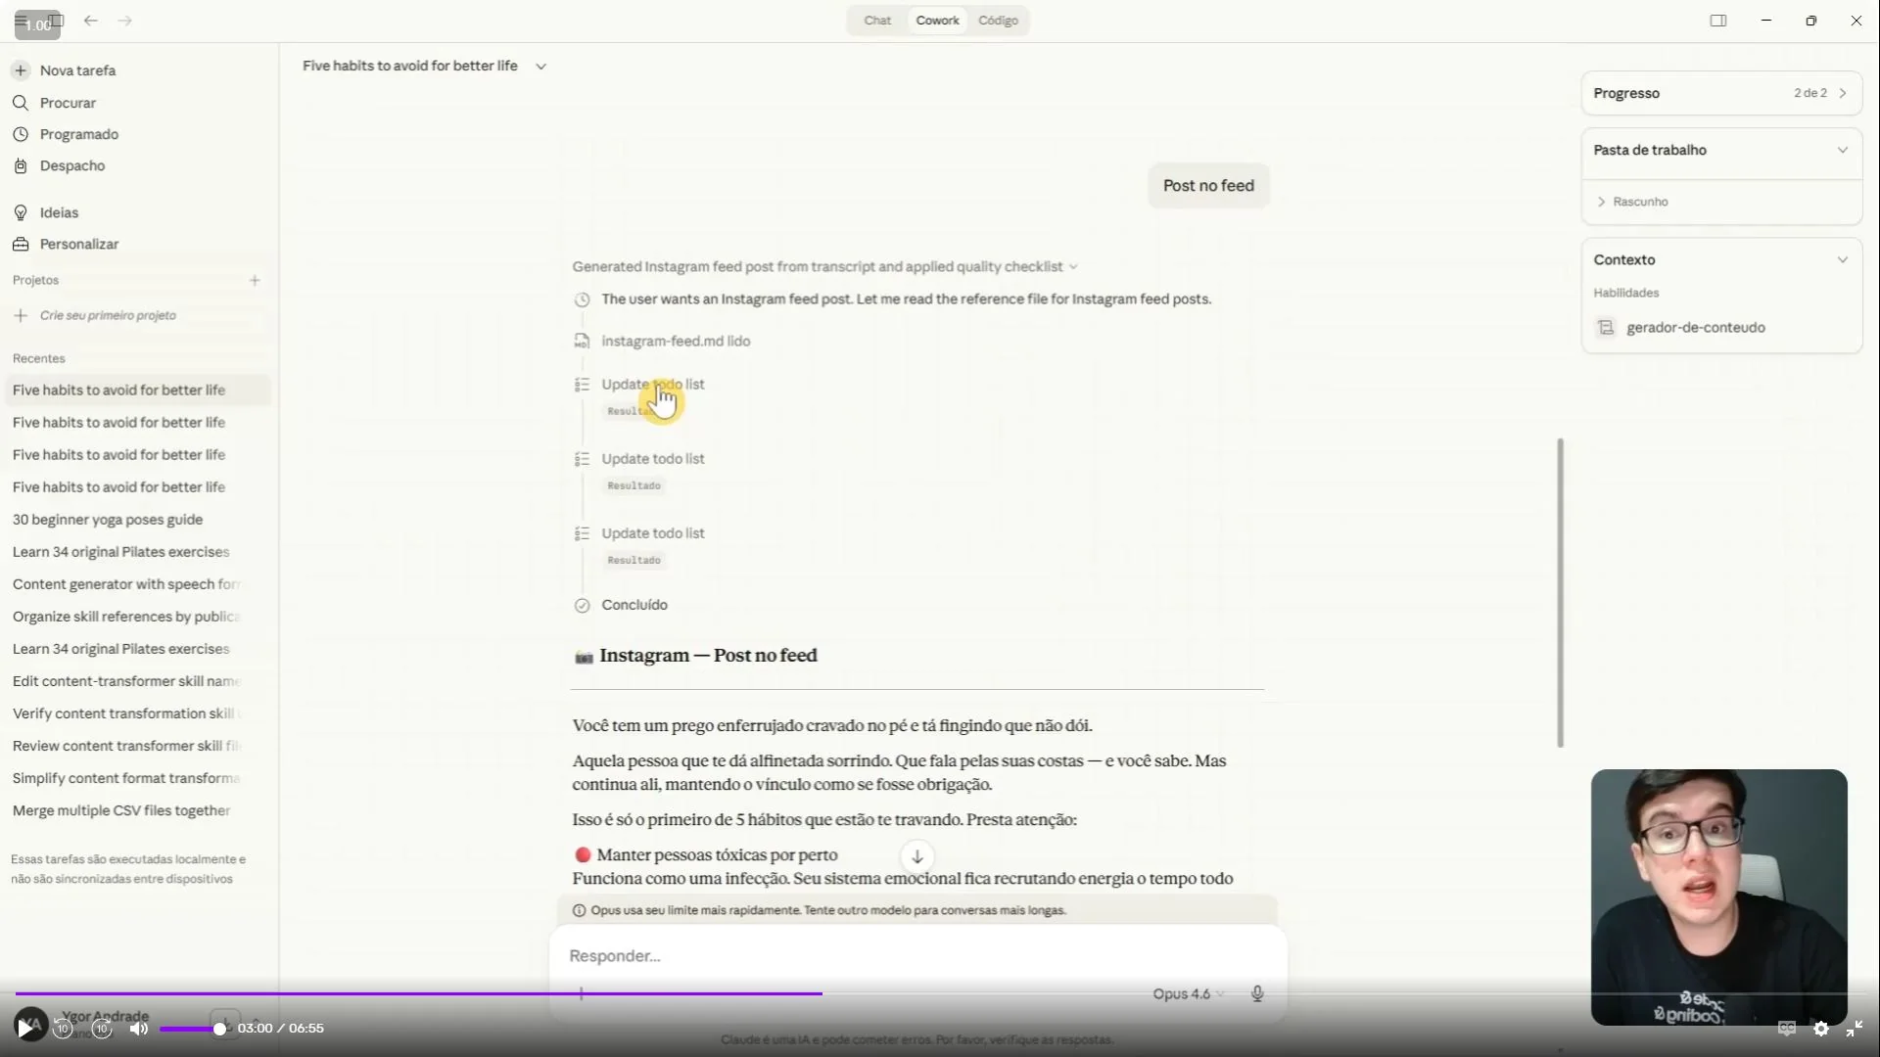This screenshot has height=1057, width=1880.
Task: Collapse the Contexto panel
Action: coord(1843,260)
